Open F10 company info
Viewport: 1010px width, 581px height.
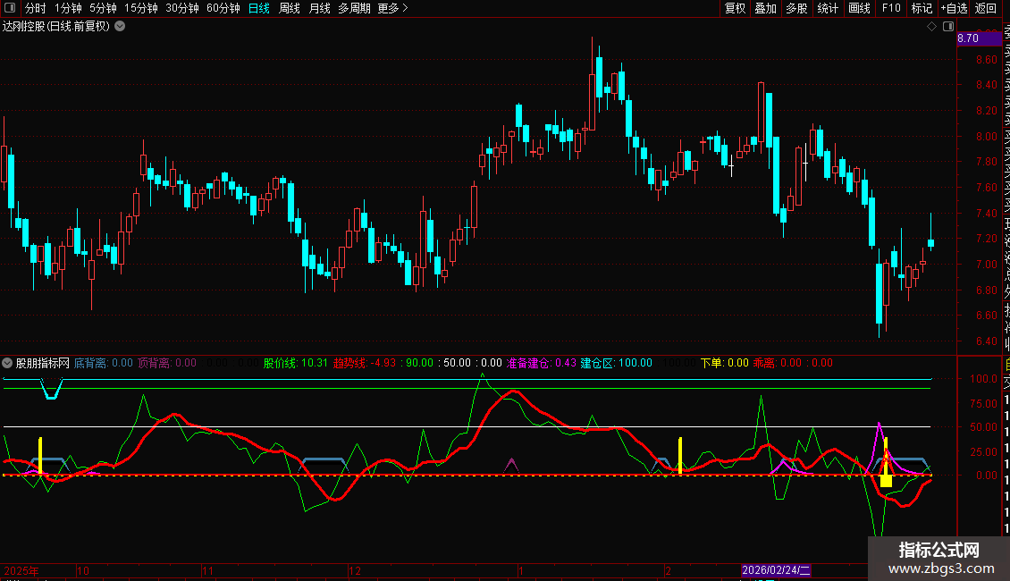(x=891, y=8)
